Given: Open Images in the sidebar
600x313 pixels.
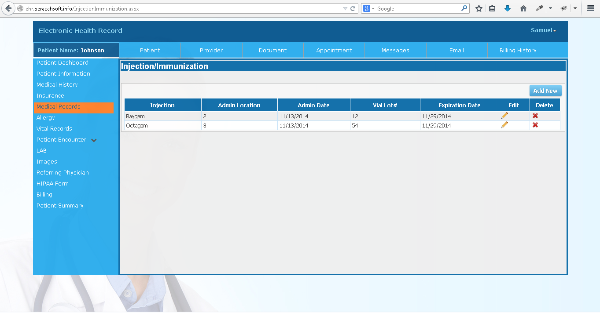Looking at the screenshot, I should tap(47, 162).
